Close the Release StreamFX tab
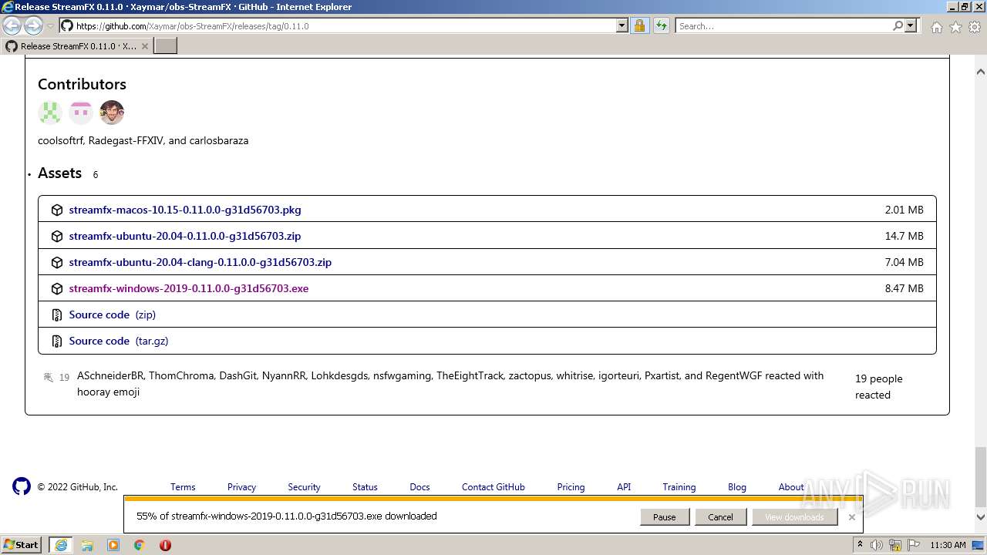Image resolution: width=987 pixels, height=555 pixels. coord(145,46)
